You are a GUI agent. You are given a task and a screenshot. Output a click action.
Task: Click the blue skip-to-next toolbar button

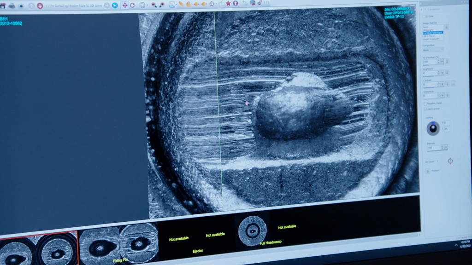point(115,5)
